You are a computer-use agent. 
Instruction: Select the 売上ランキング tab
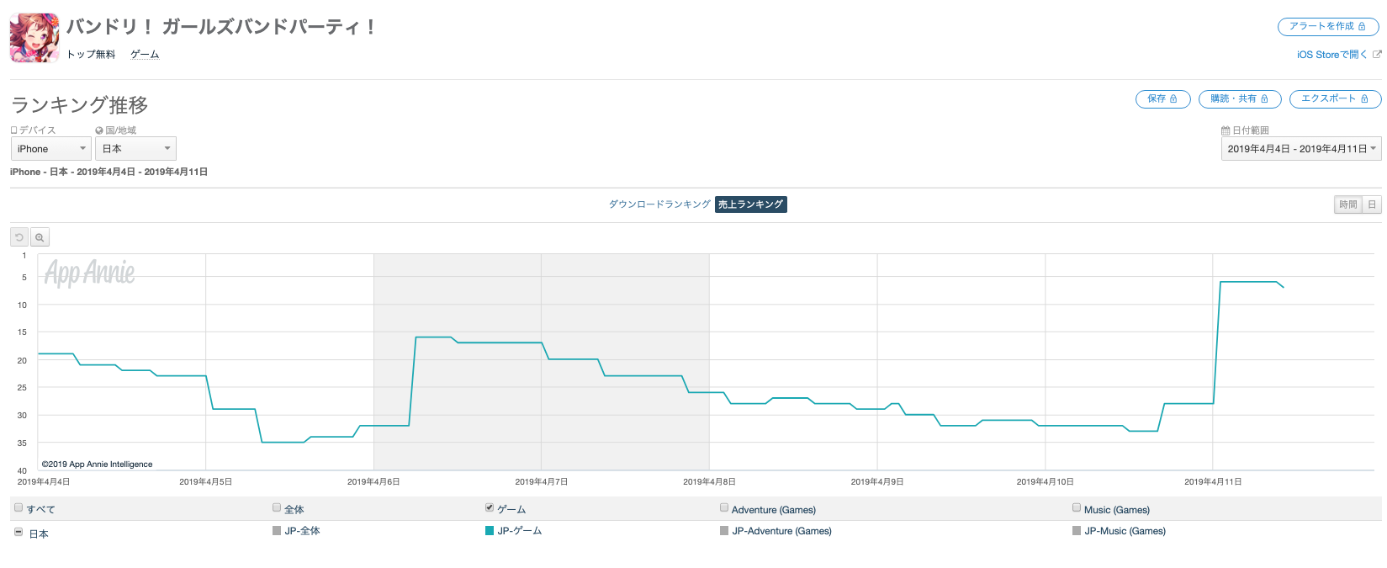tap(750, 204)
